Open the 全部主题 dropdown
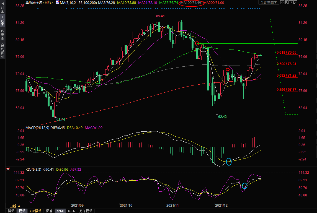This screenshot has height=213, width=317. (269, 2)
